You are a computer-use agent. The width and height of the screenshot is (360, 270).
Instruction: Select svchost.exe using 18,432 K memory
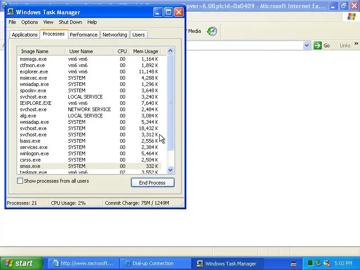[x=89, y=128]
